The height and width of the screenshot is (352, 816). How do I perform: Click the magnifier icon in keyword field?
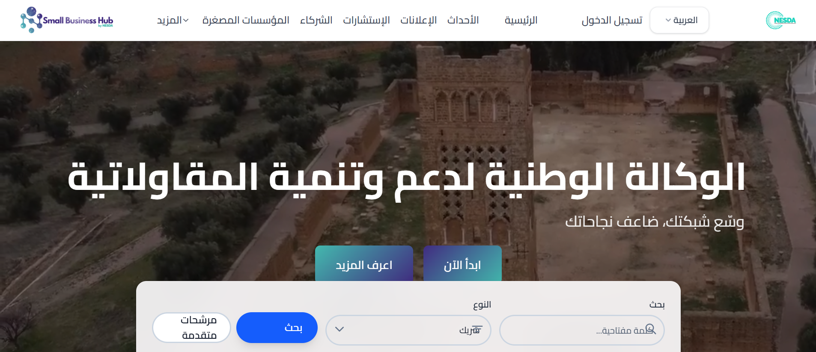tap(650, 329)
